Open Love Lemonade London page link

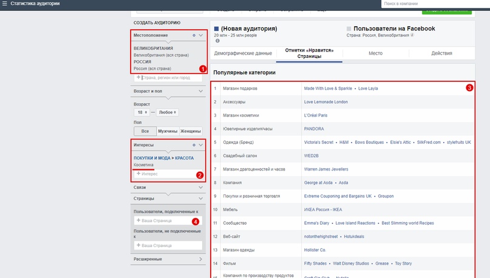point(326,102)
